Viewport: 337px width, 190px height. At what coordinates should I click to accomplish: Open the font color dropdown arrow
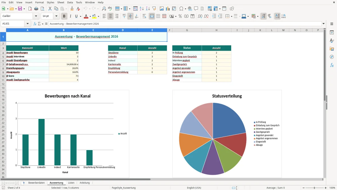click(90, 16)
